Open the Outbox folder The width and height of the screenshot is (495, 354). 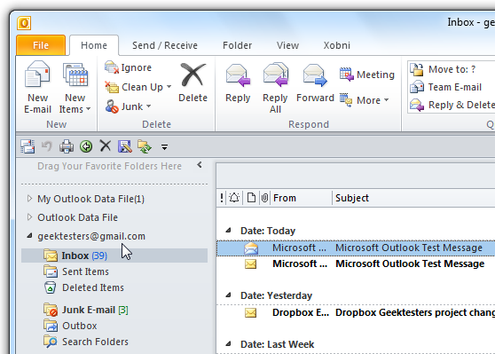[70, 326]
